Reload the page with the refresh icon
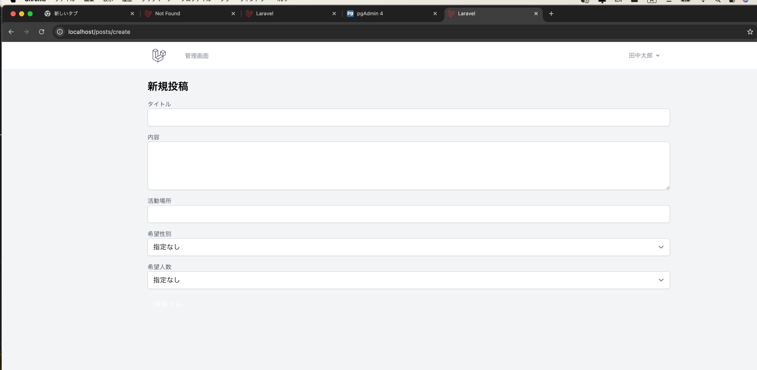Screen dimensions: 757x370 (x=42, y=32)
